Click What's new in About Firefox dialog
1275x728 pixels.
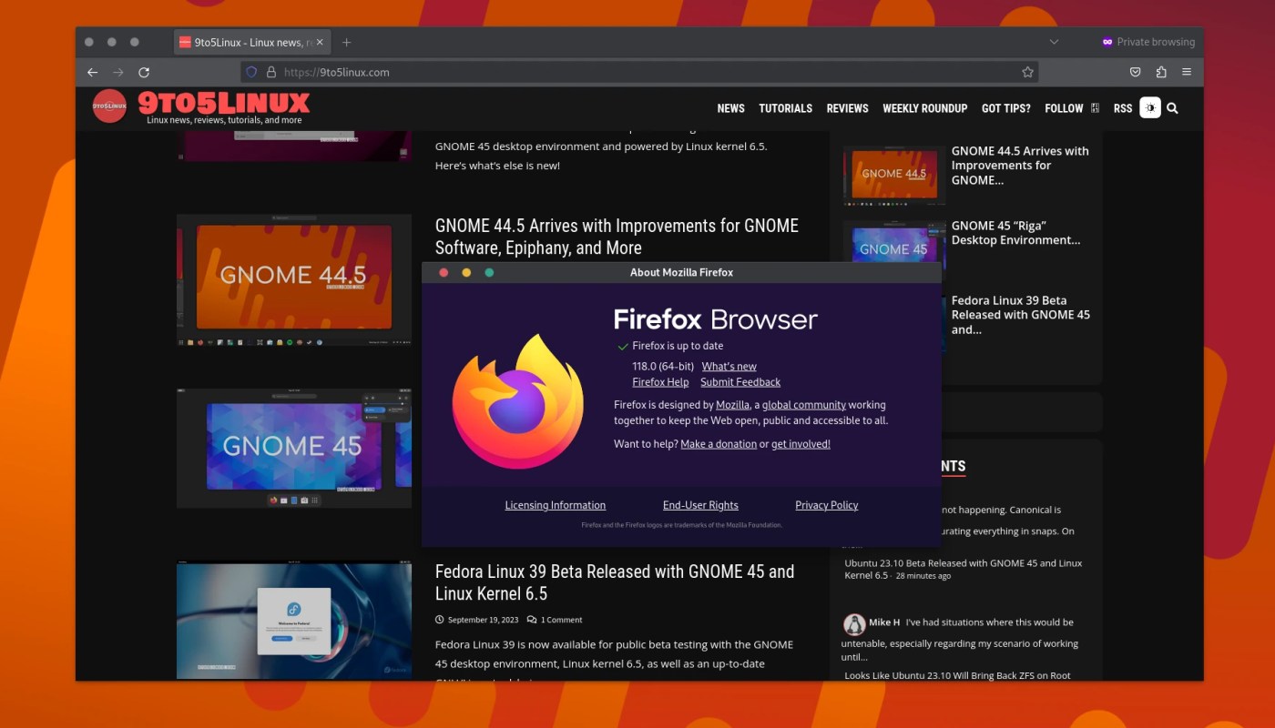pyautogui.click(x=729, y=366)
